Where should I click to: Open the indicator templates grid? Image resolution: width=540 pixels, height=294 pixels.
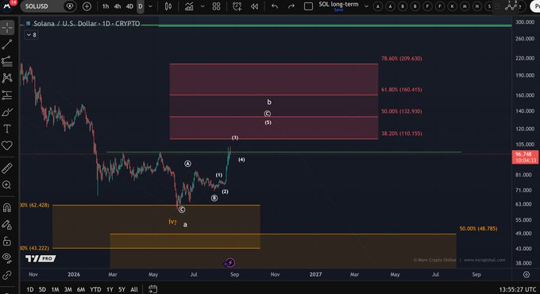216,6
